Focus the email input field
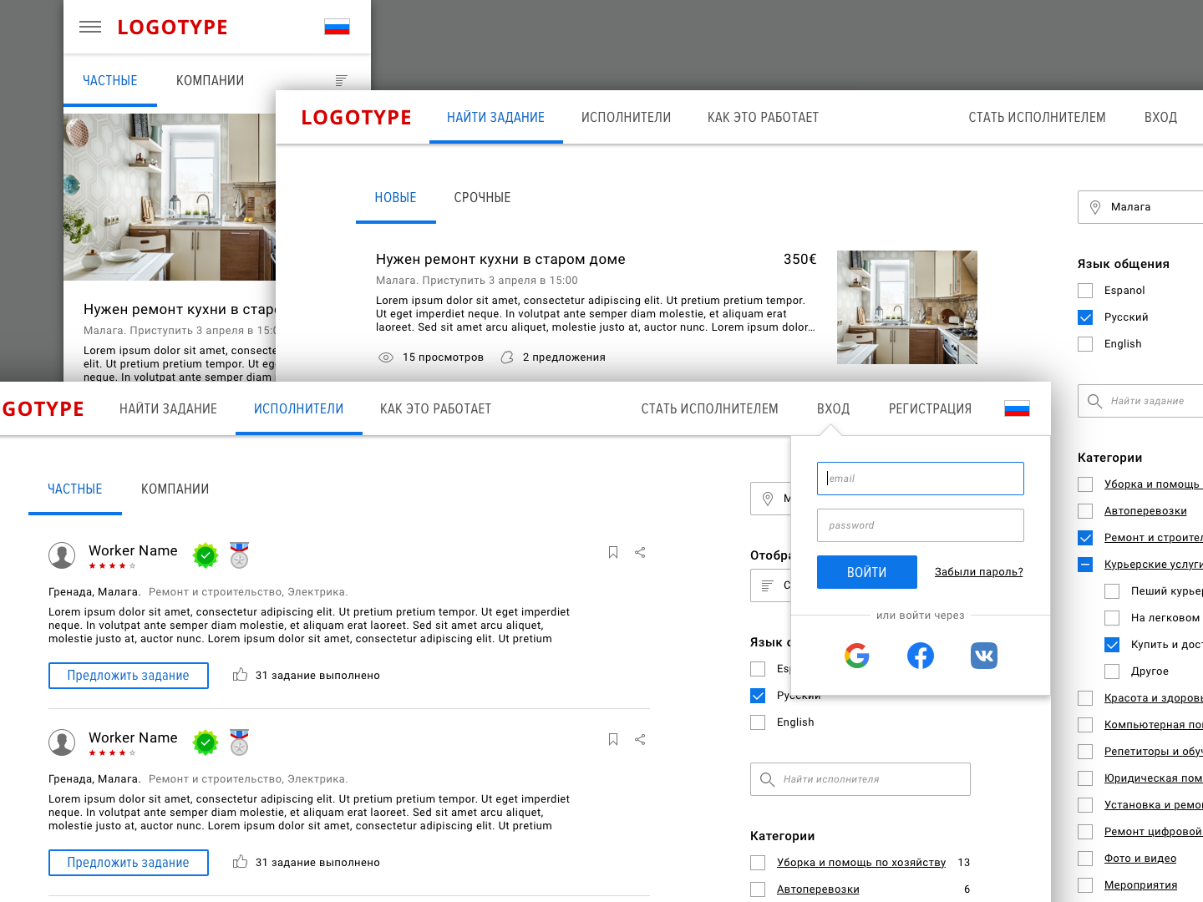 (x=920, y=479)
